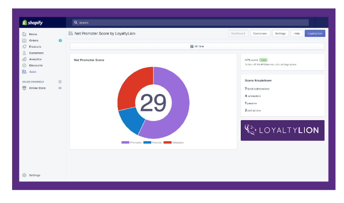Click the Settings gear icon in sidebar
Image resolution: width=344 pixels, height=203 pixels.
coord(24,175)
